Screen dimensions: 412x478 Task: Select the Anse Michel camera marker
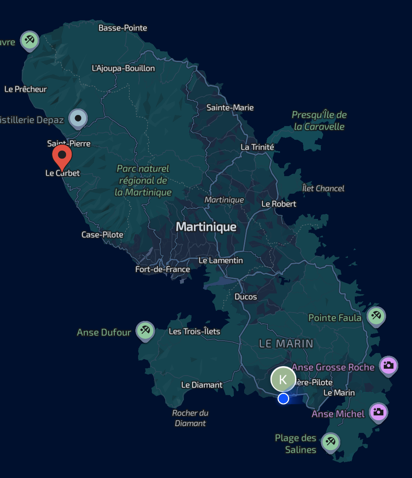coord(378,412)
